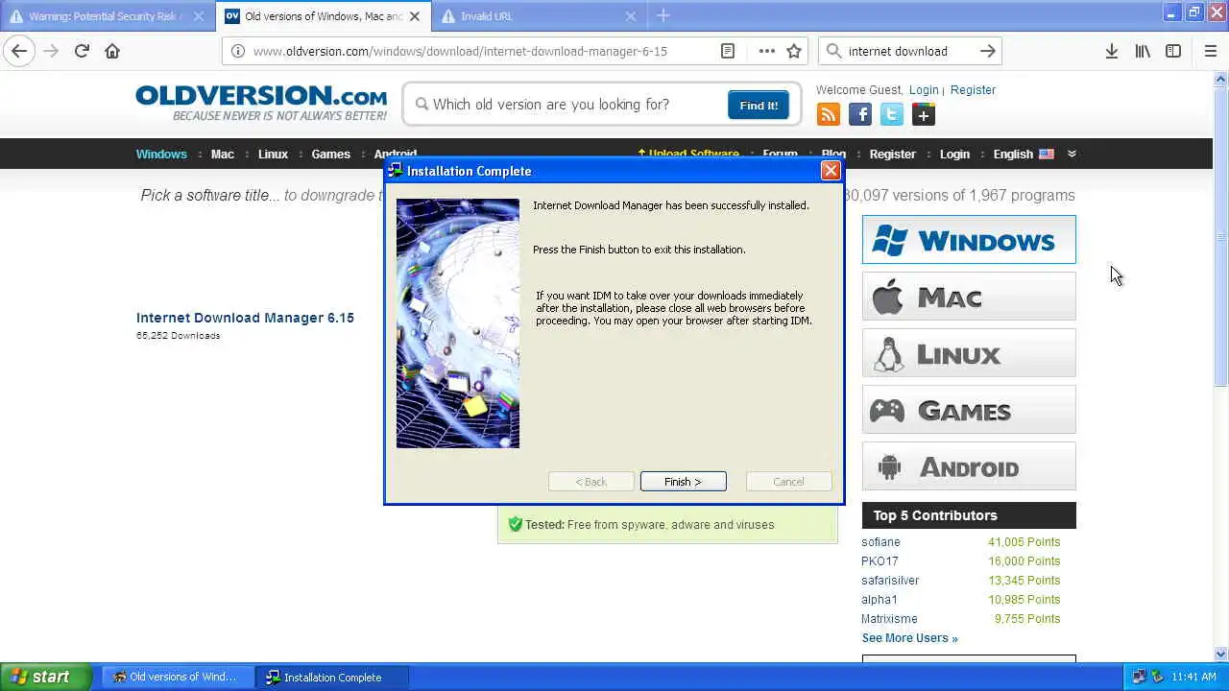Open a new browser tab with plus
Screen dimensions: 1229x691
coord(663,15)
